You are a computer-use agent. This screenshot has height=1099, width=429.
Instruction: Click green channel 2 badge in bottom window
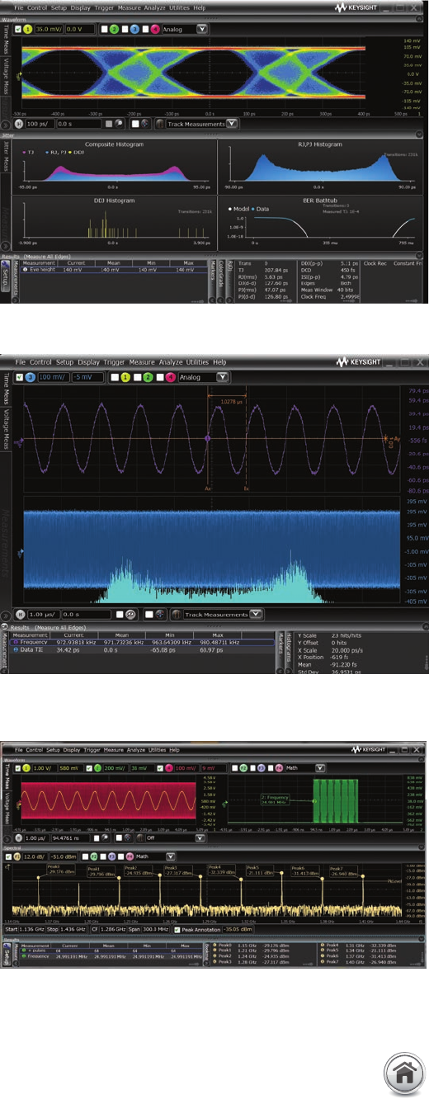coord(97,768)
